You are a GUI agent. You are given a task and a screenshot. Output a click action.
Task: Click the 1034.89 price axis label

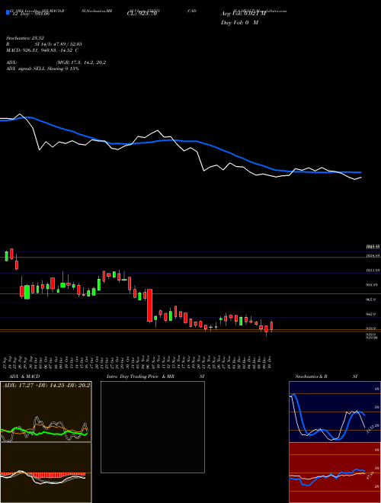[x=373, y=255]
